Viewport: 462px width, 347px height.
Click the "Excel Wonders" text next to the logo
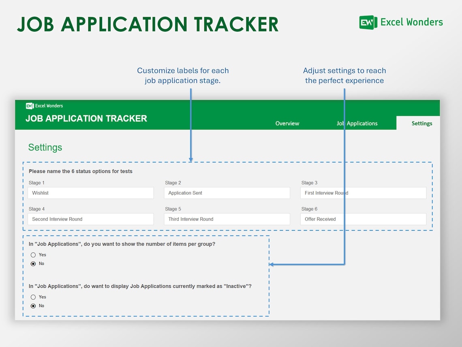click(x=412, y=22)
